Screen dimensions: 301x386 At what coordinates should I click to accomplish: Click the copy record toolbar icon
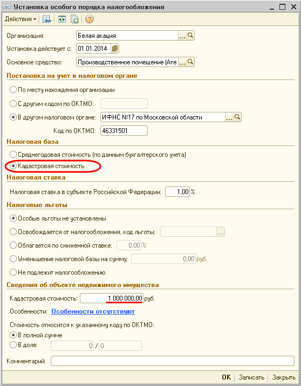coord(74,19)
